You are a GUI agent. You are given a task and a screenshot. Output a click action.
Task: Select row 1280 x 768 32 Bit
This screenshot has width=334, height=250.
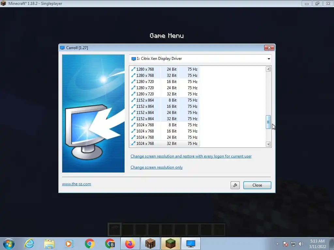point(164,75)
